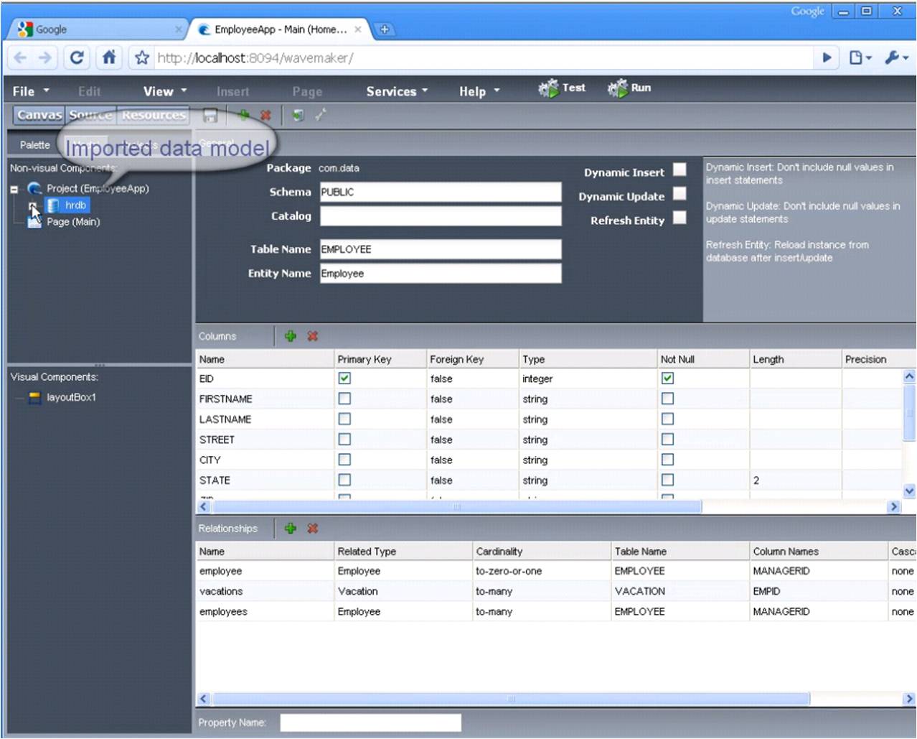Select the vacations relationship row
This screenshot has height=739, width=917.
point(555,592)
